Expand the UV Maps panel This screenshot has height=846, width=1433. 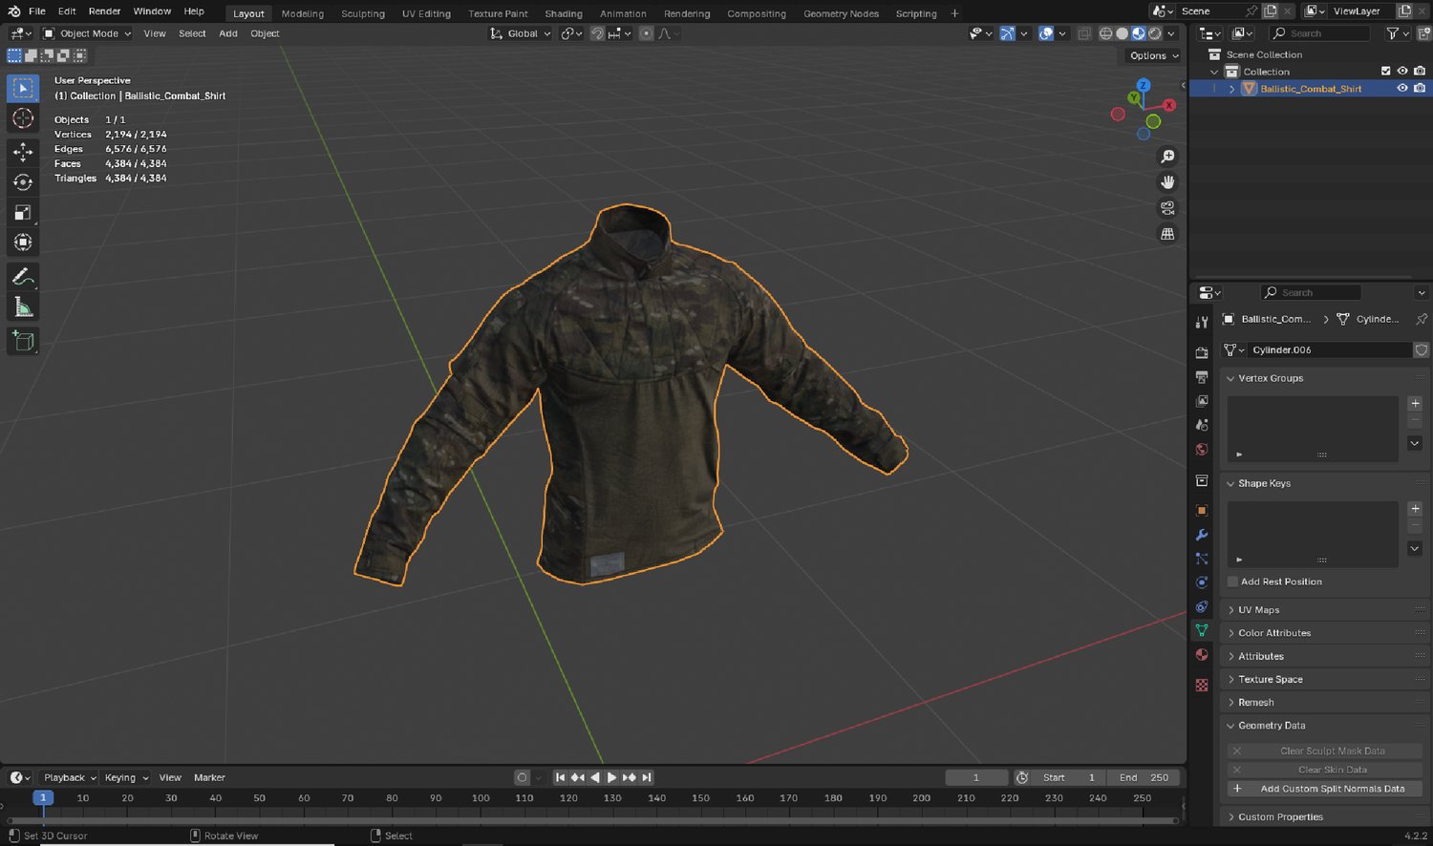pyautogui.click(x=1258, y=610)
